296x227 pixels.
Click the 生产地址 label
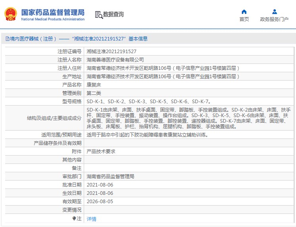pyautogui.click(x=72, y=76)
